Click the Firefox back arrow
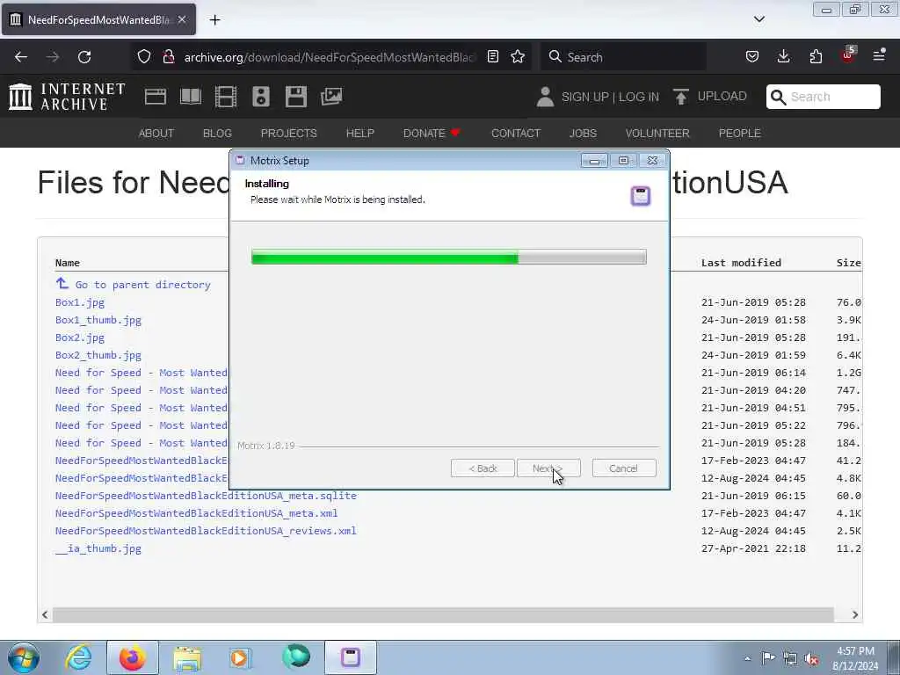900x675 pixels. [x=21, y=57]
